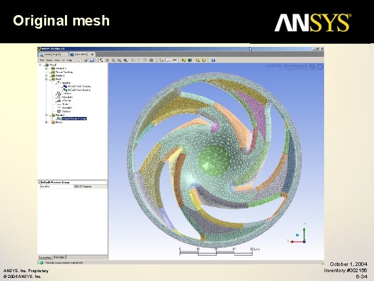Switch to the Parameters tab
The height and width of the screenshot is (281, 374).
point(45,258)
